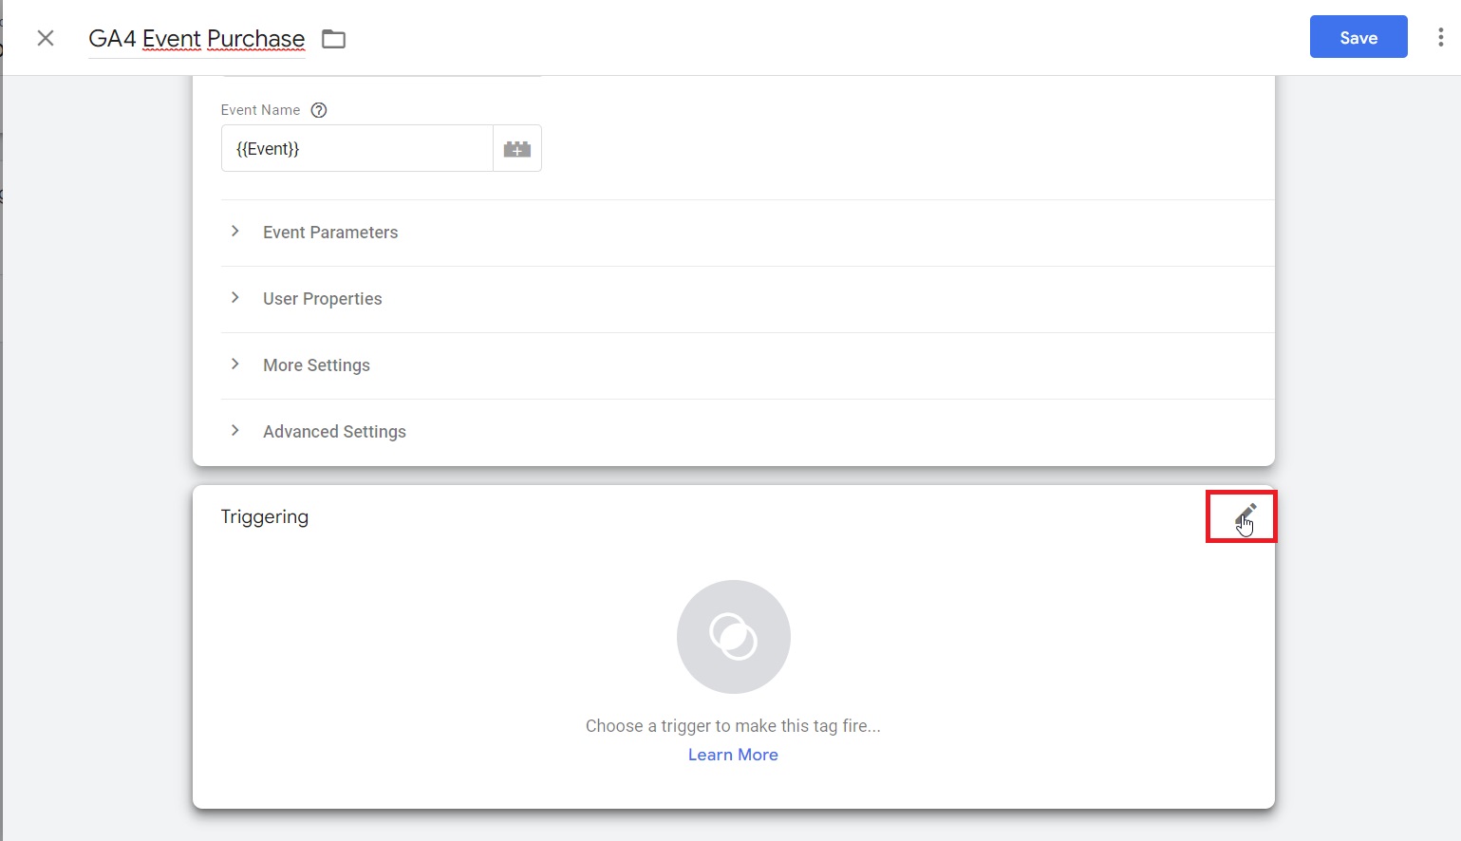1461x841 pixels.
Task: Click the Event Name help question mark icon
Action: pos(319,110)
